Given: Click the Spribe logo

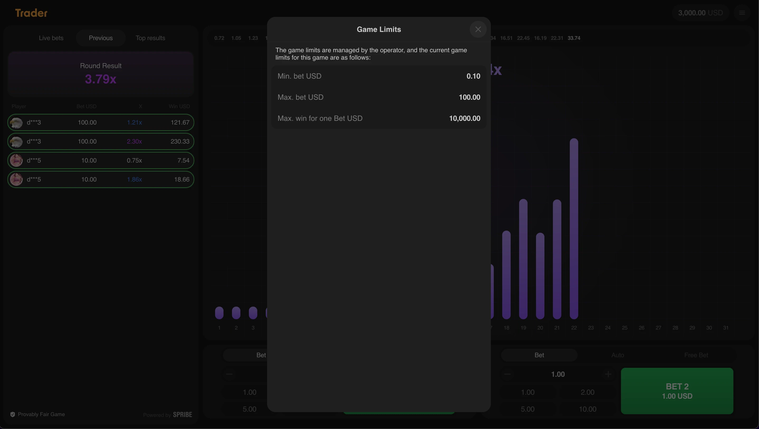Looking at the screenshot, I should click(x=183, y=414).
